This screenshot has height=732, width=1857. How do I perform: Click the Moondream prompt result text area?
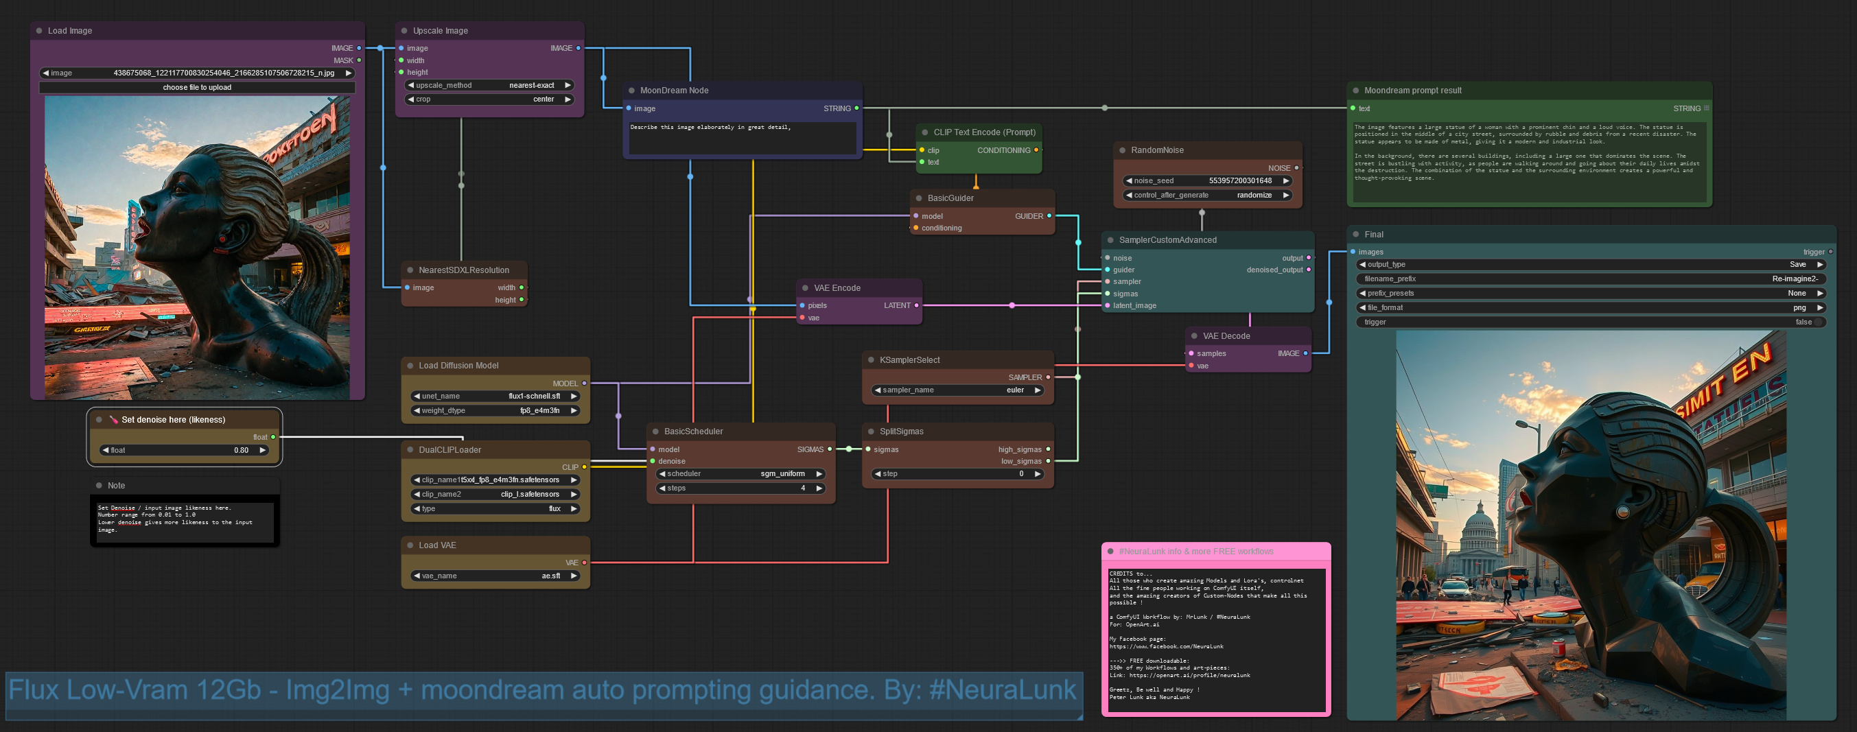point(1529,161)
